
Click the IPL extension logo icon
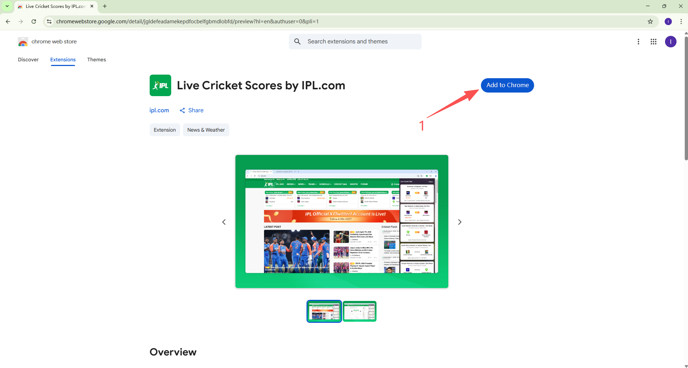coord(160,85)
